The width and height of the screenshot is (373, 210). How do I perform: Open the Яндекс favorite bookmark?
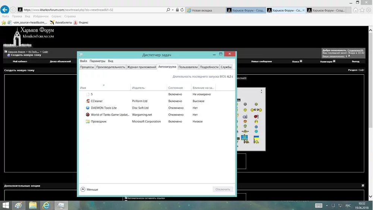[81, 22]
